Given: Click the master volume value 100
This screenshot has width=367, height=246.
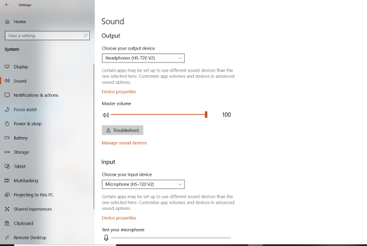Looking at the screenshot, I should coord(226,114).
